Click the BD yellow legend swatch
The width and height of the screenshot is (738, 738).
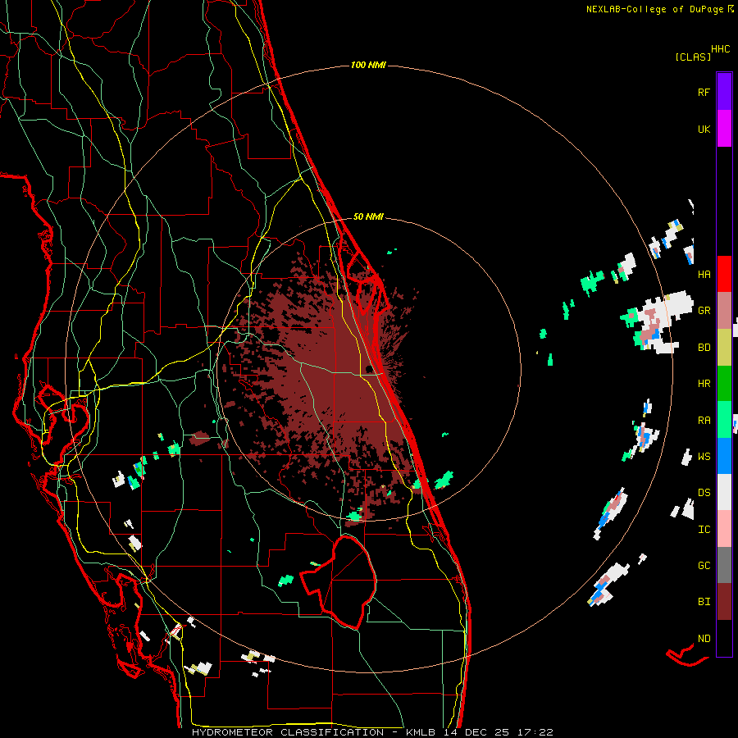click(724, 348)
